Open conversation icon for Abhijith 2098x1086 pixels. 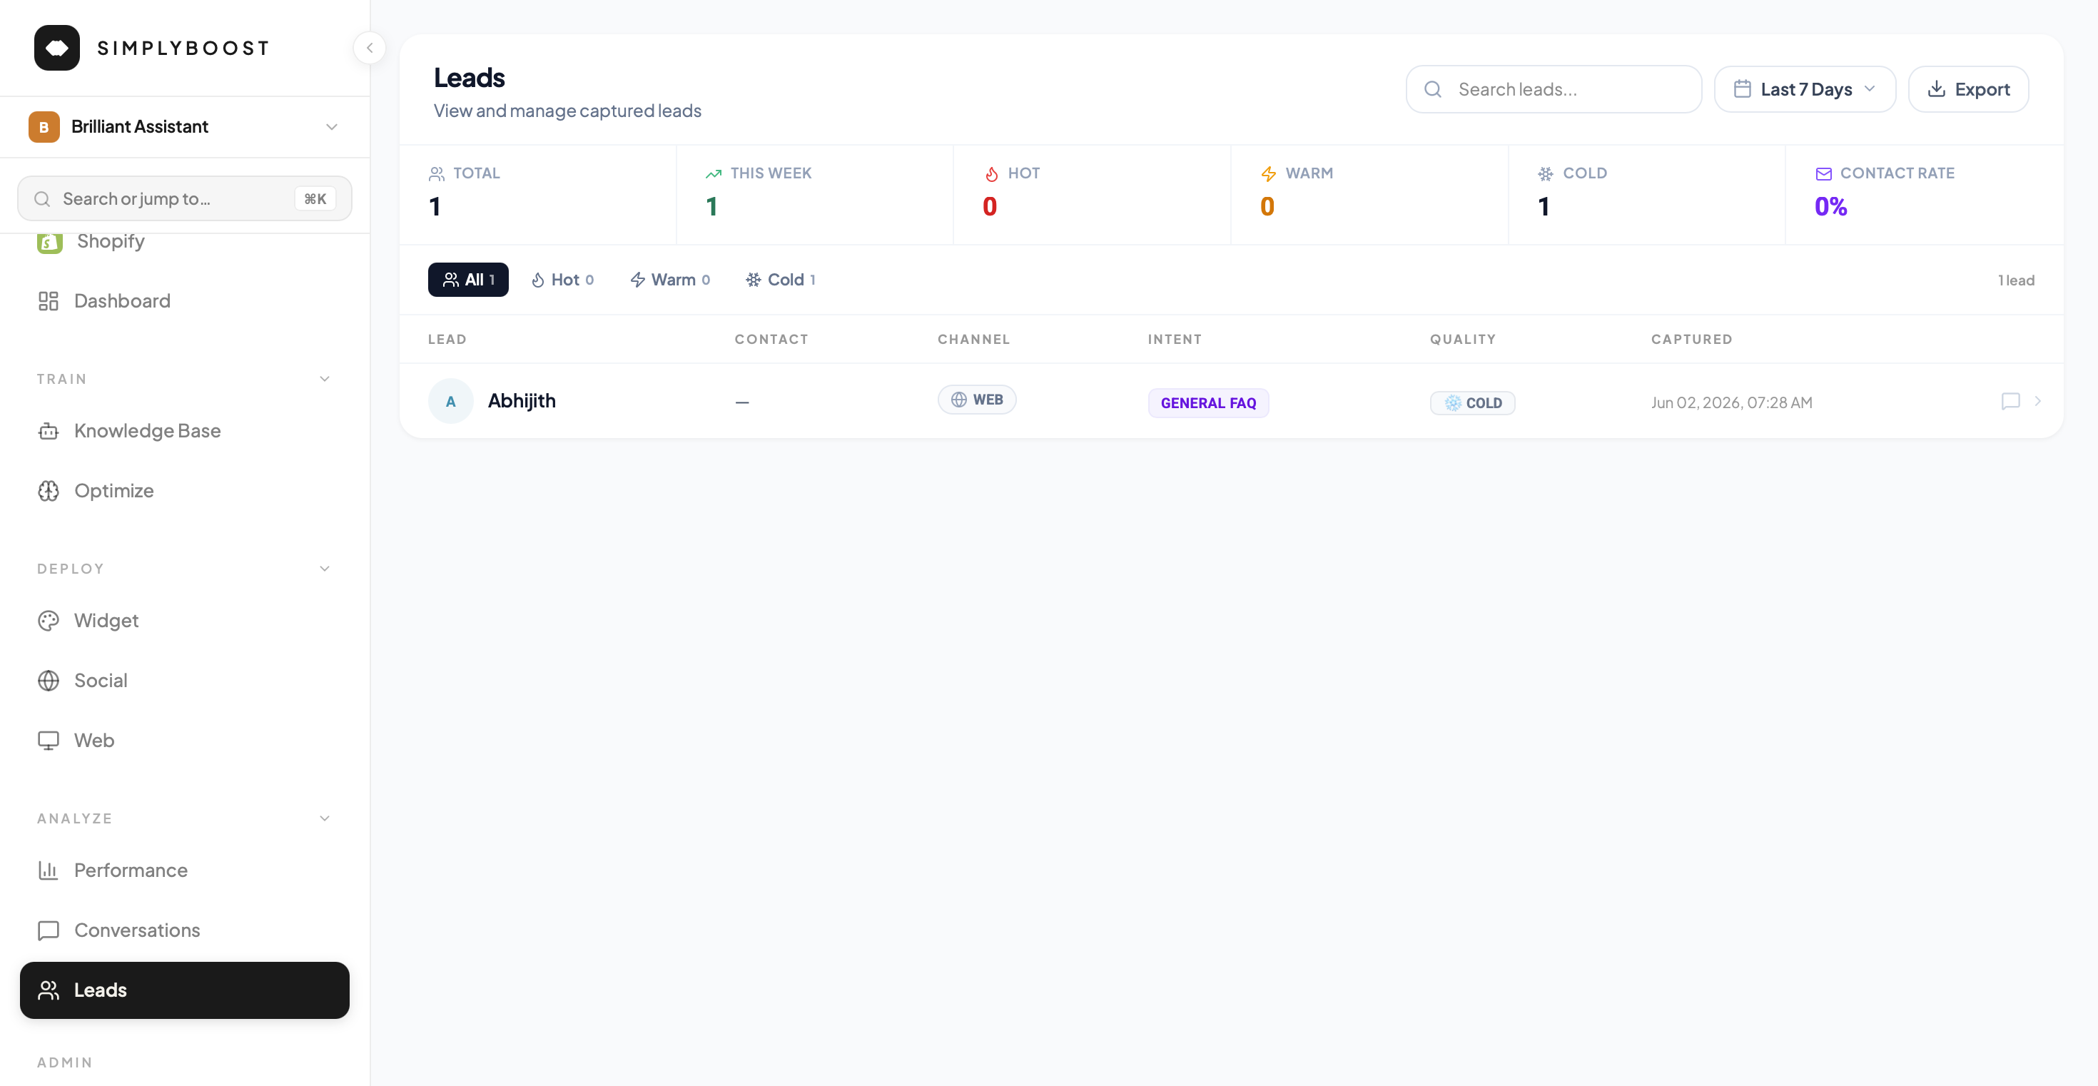(x=2010, y=401)
